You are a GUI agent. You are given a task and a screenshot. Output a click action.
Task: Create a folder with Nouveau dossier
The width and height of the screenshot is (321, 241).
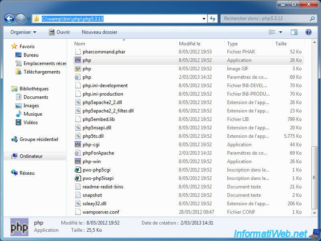100,32
